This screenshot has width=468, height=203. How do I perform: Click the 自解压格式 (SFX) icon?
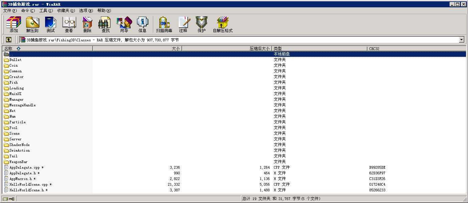[222, 25]
